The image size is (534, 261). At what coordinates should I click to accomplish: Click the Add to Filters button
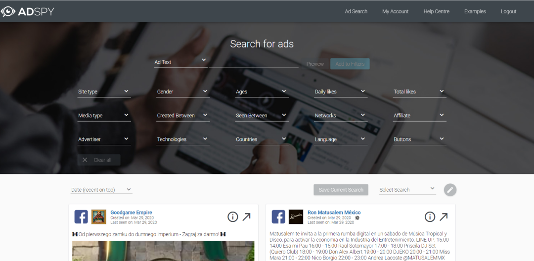350,64
